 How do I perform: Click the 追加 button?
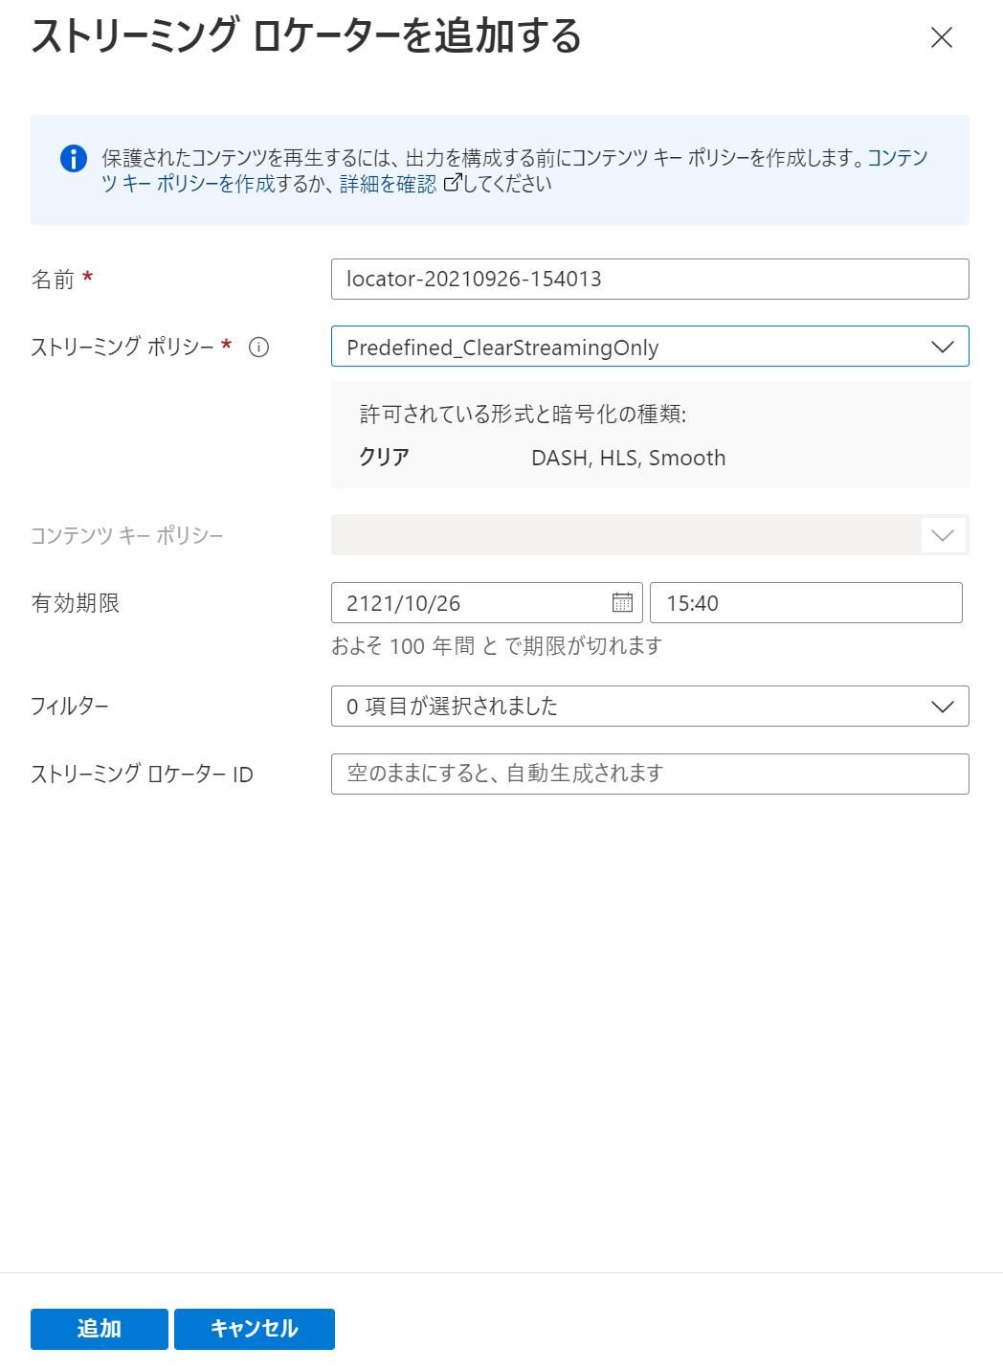pyautogui.click(x=98, y=1329)
